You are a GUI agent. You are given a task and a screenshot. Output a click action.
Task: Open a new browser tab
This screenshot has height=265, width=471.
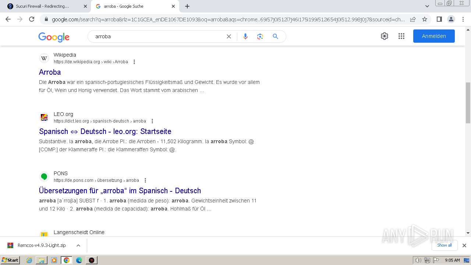pyautogui.click(x=187, y=6)
